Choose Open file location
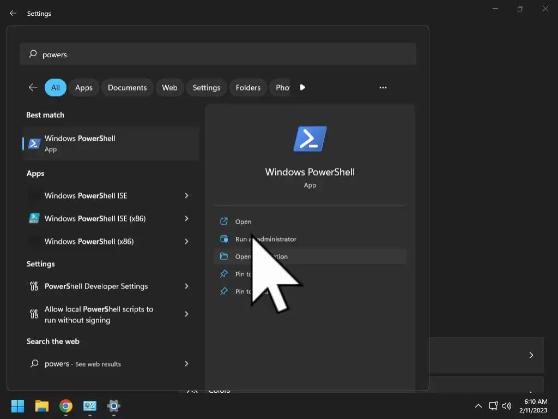The image size is (558, 419). [310, 256]
